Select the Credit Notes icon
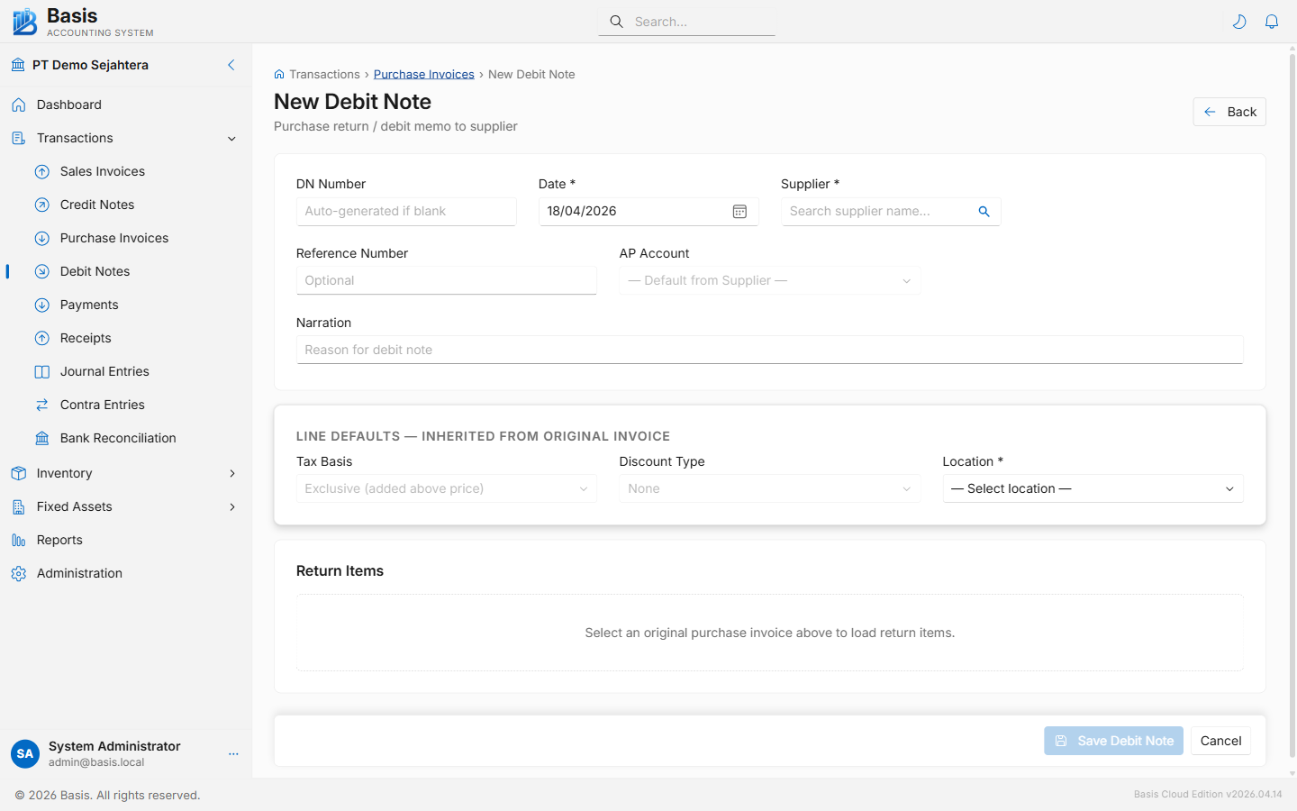 41,205
